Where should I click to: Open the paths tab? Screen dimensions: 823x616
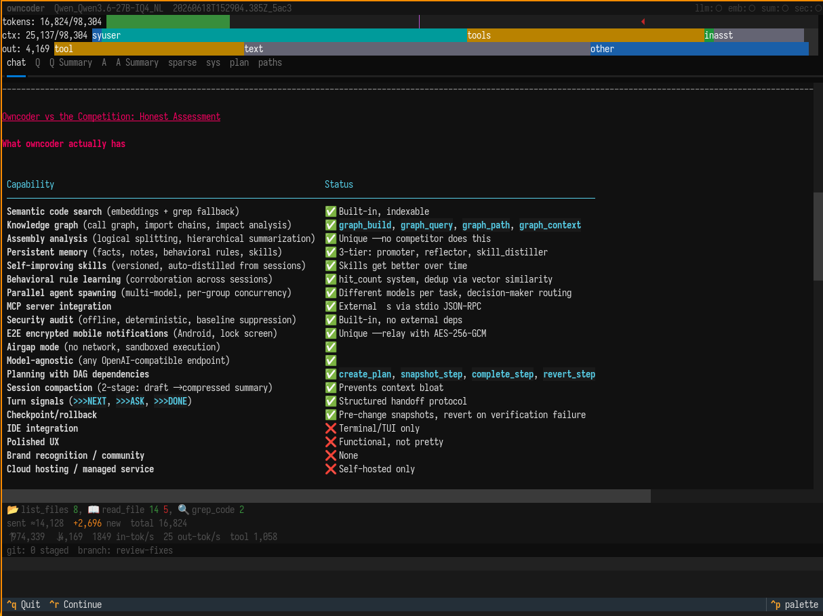[270, 62]
